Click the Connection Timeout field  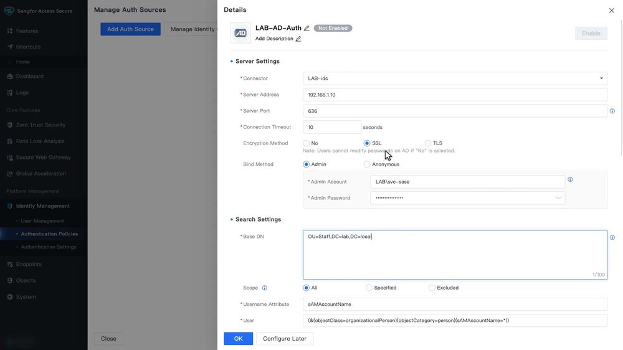tap(332, 127)
